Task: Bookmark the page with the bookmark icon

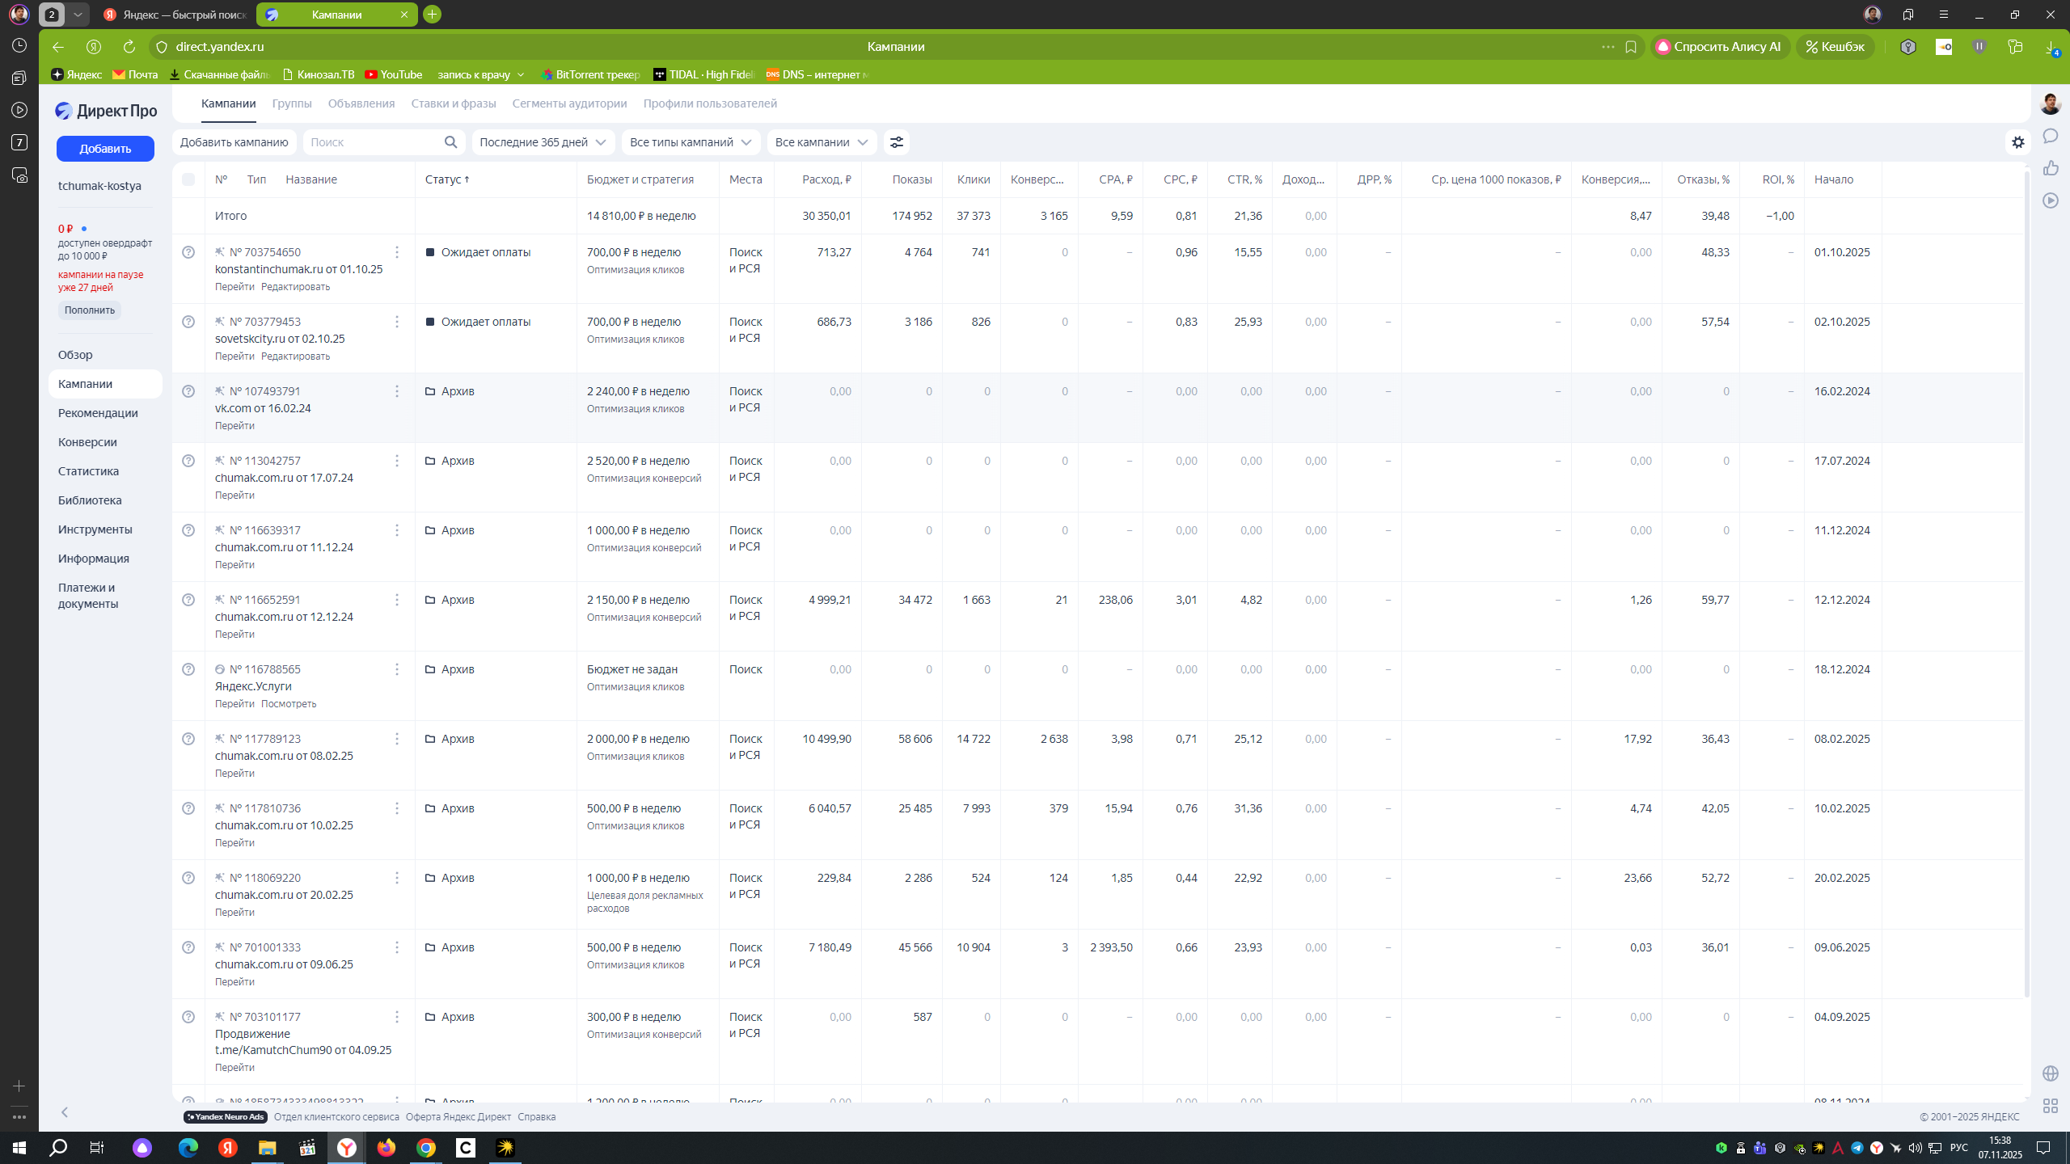Action: pos(1631,47)
